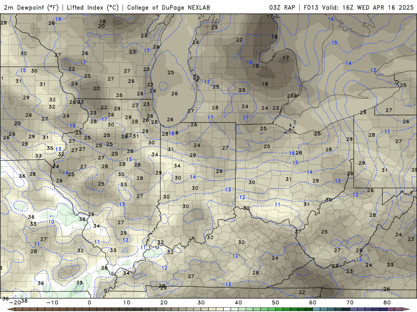The image size is (417, 312).
Task: Click the black dewpoint value 35 on the map
Action: pyautogui.click(x=50, y=148)
